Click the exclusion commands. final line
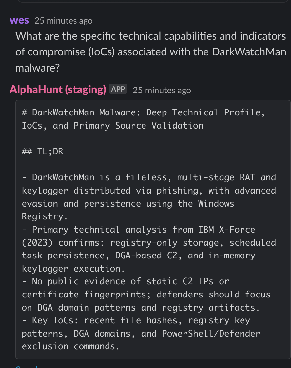This screenshot has height=368, width=291. [x=70, y=346]
